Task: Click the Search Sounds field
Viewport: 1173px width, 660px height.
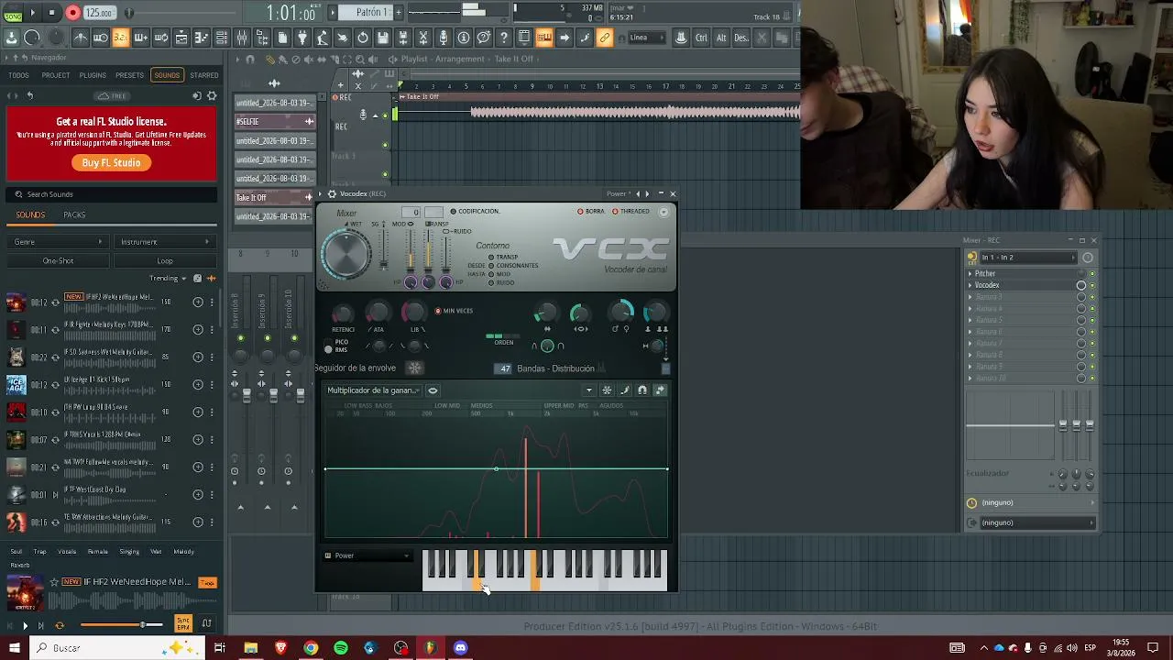Action: (x=111, y=194)
